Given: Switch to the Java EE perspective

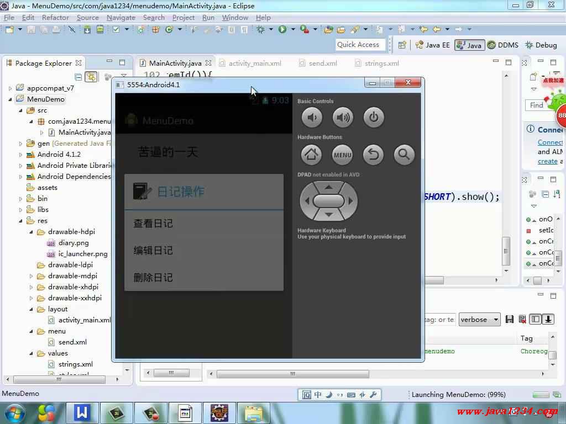Looking at the screenshot, I should pos(432,45).
